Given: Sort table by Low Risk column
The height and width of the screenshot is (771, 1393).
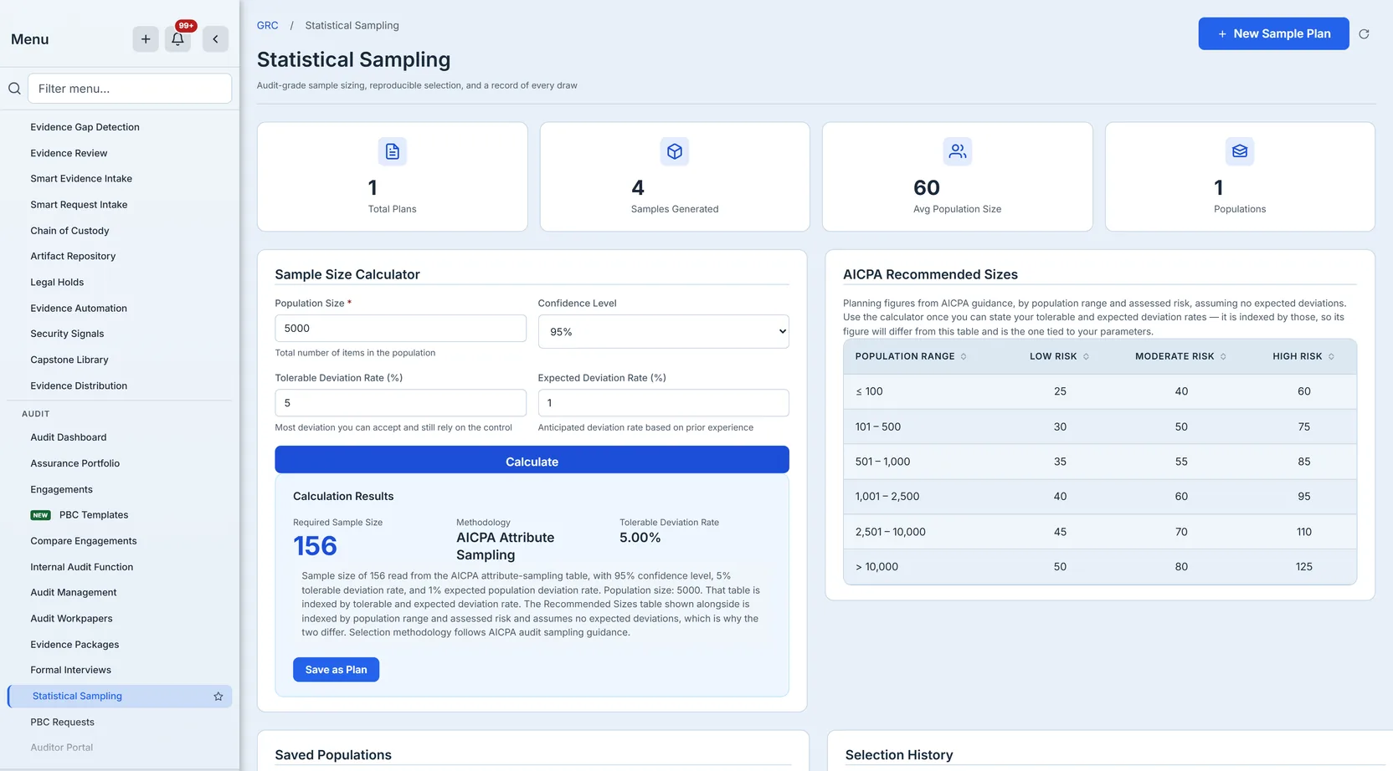Looking at the screenshot, I should [x=1059, y=356].
